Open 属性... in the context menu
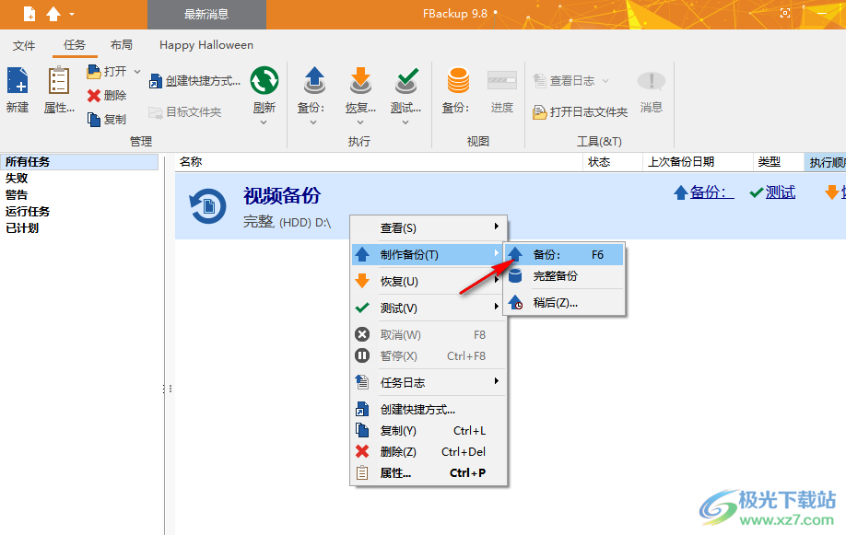 click(x=429, y=473)
